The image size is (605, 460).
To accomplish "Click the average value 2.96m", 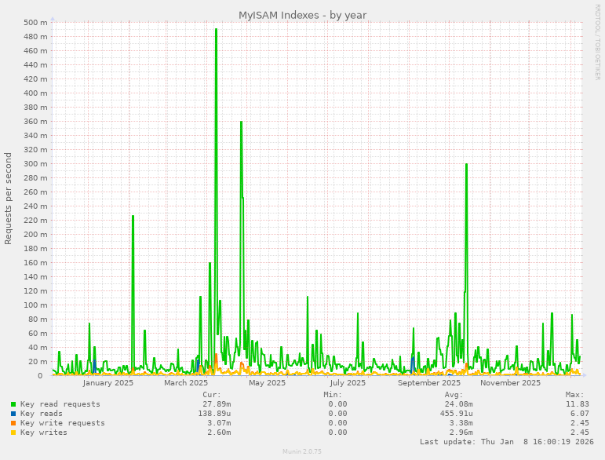I will point(461,433).
